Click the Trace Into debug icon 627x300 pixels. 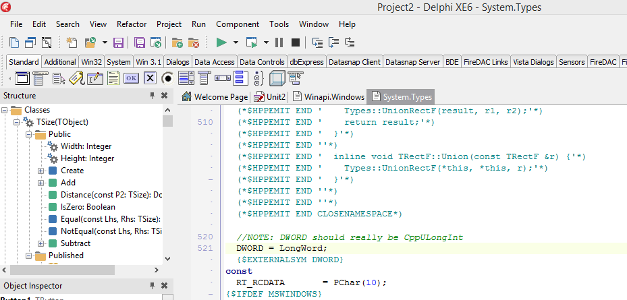point(317,42)
